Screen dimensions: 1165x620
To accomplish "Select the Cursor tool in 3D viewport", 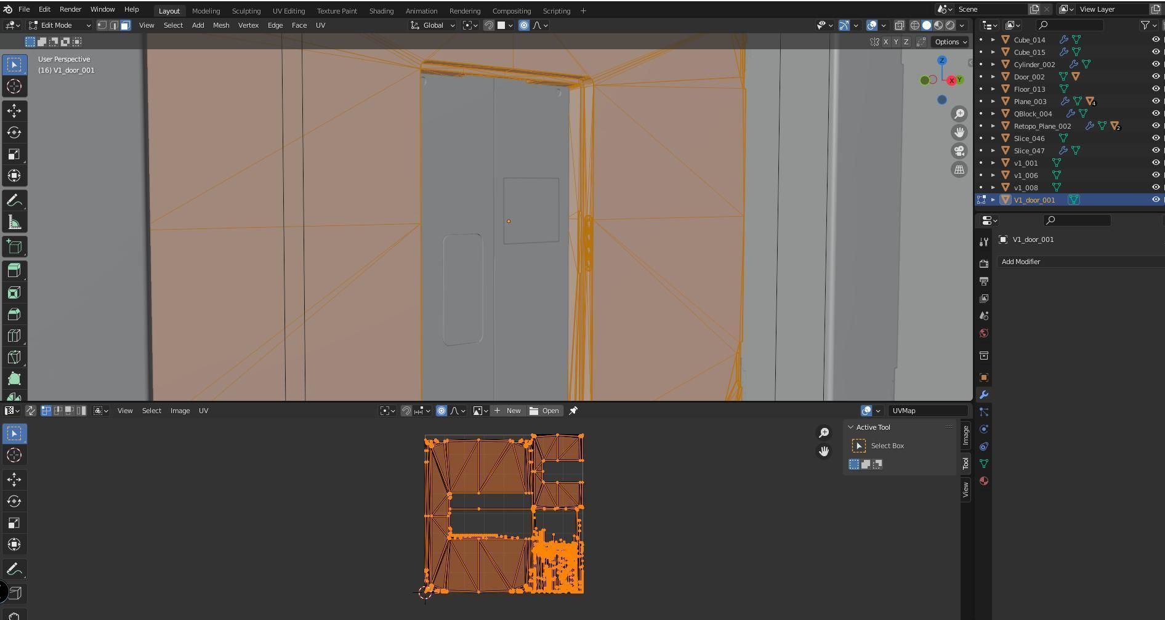I will coord(14,86).
